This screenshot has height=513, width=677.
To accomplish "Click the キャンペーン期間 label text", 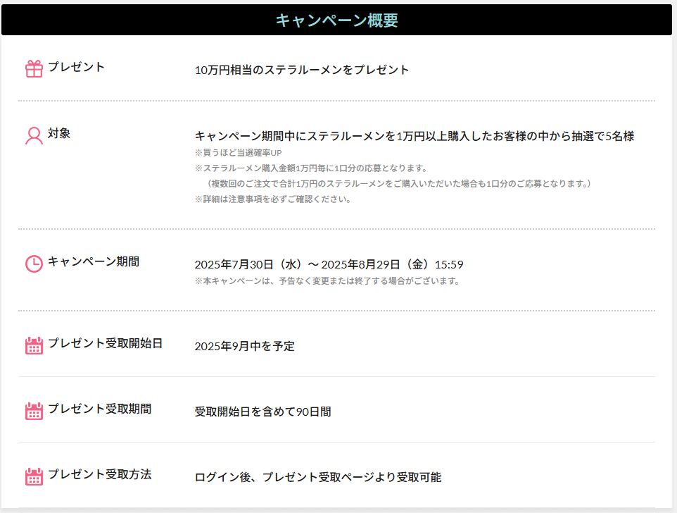I will (x=93, y=262).
